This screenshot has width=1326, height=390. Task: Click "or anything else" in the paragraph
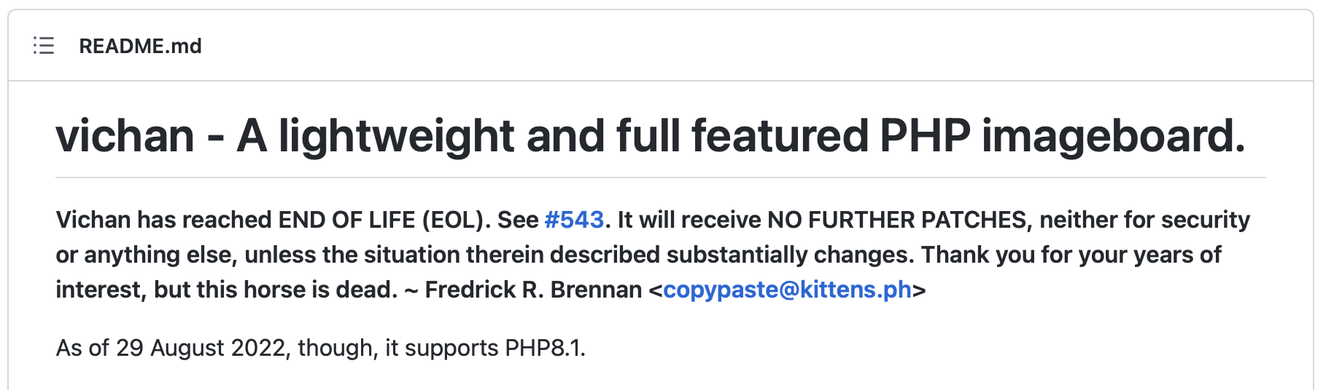pos(144,255)
